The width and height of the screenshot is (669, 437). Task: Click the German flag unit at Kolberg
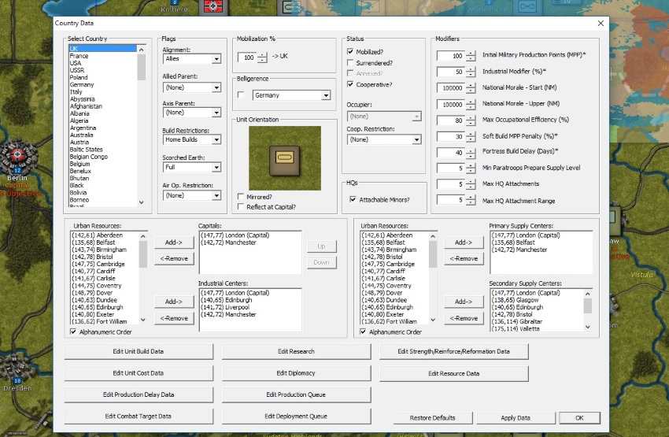pos(213,6)
